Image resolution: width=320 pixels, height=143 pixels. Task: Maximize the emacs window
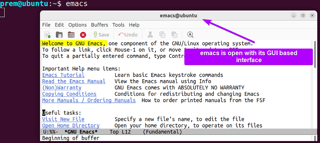[x=303, y=16]
